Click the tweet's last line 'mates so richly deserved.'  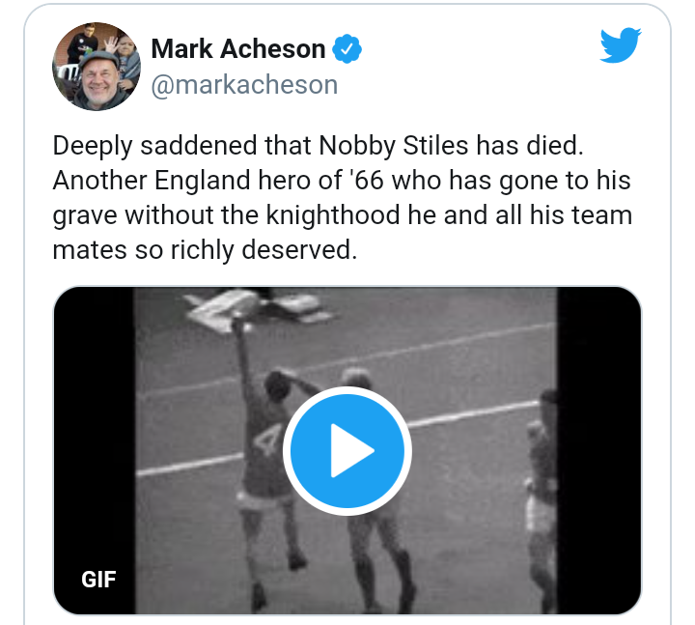(x=205, y=250)
